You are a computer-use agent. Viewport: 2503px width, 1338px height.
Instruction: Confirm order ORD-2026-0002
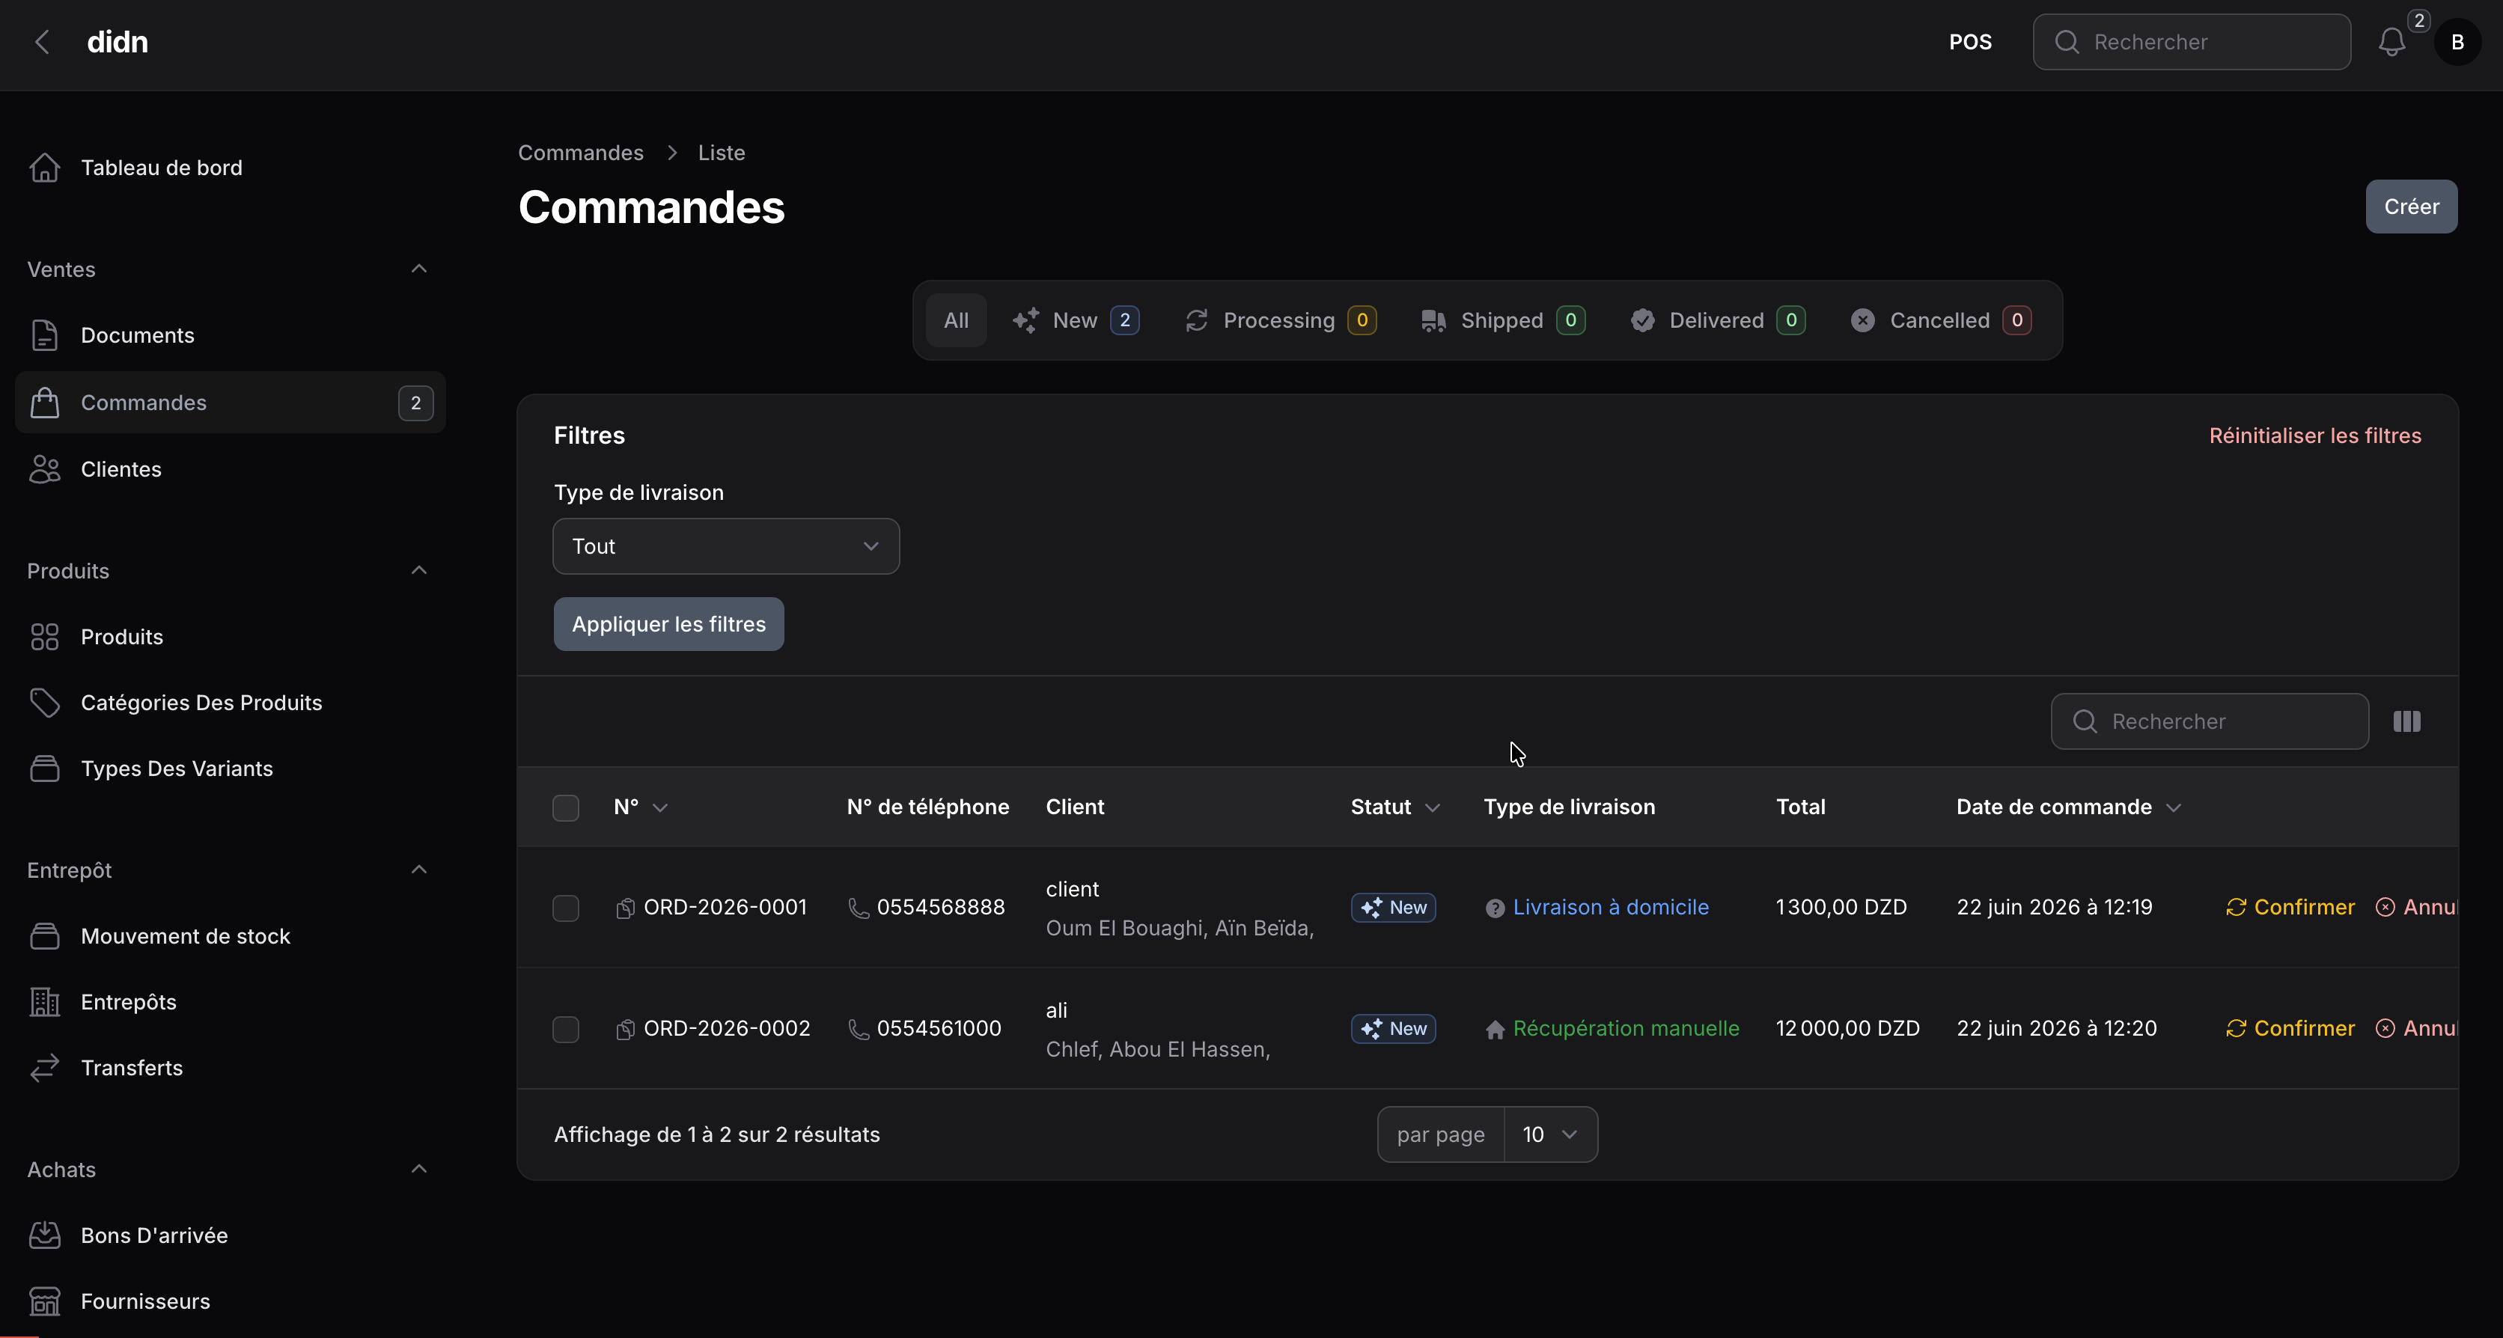2290,1029
